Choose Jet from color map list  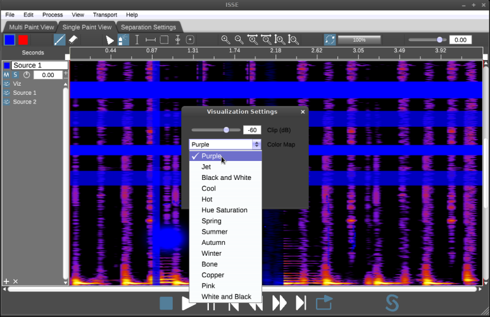point(206,167)
